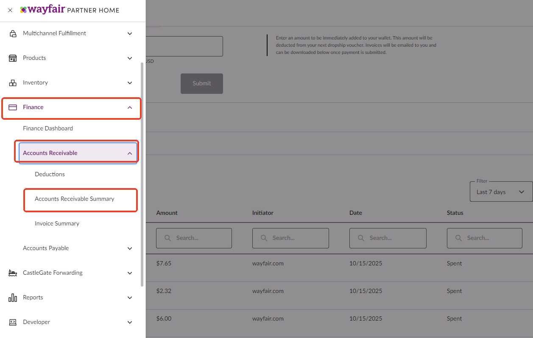This screenshot has height=338, width=533.
Task: Open Finance Dashboard menu item
Action: 48,128
